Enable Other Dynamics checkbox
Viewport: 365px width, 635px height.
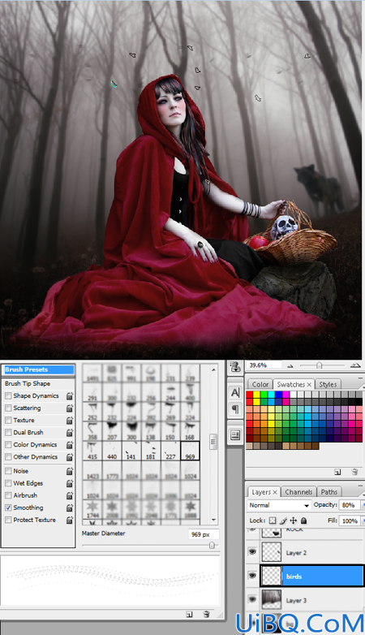coord(8,456)
